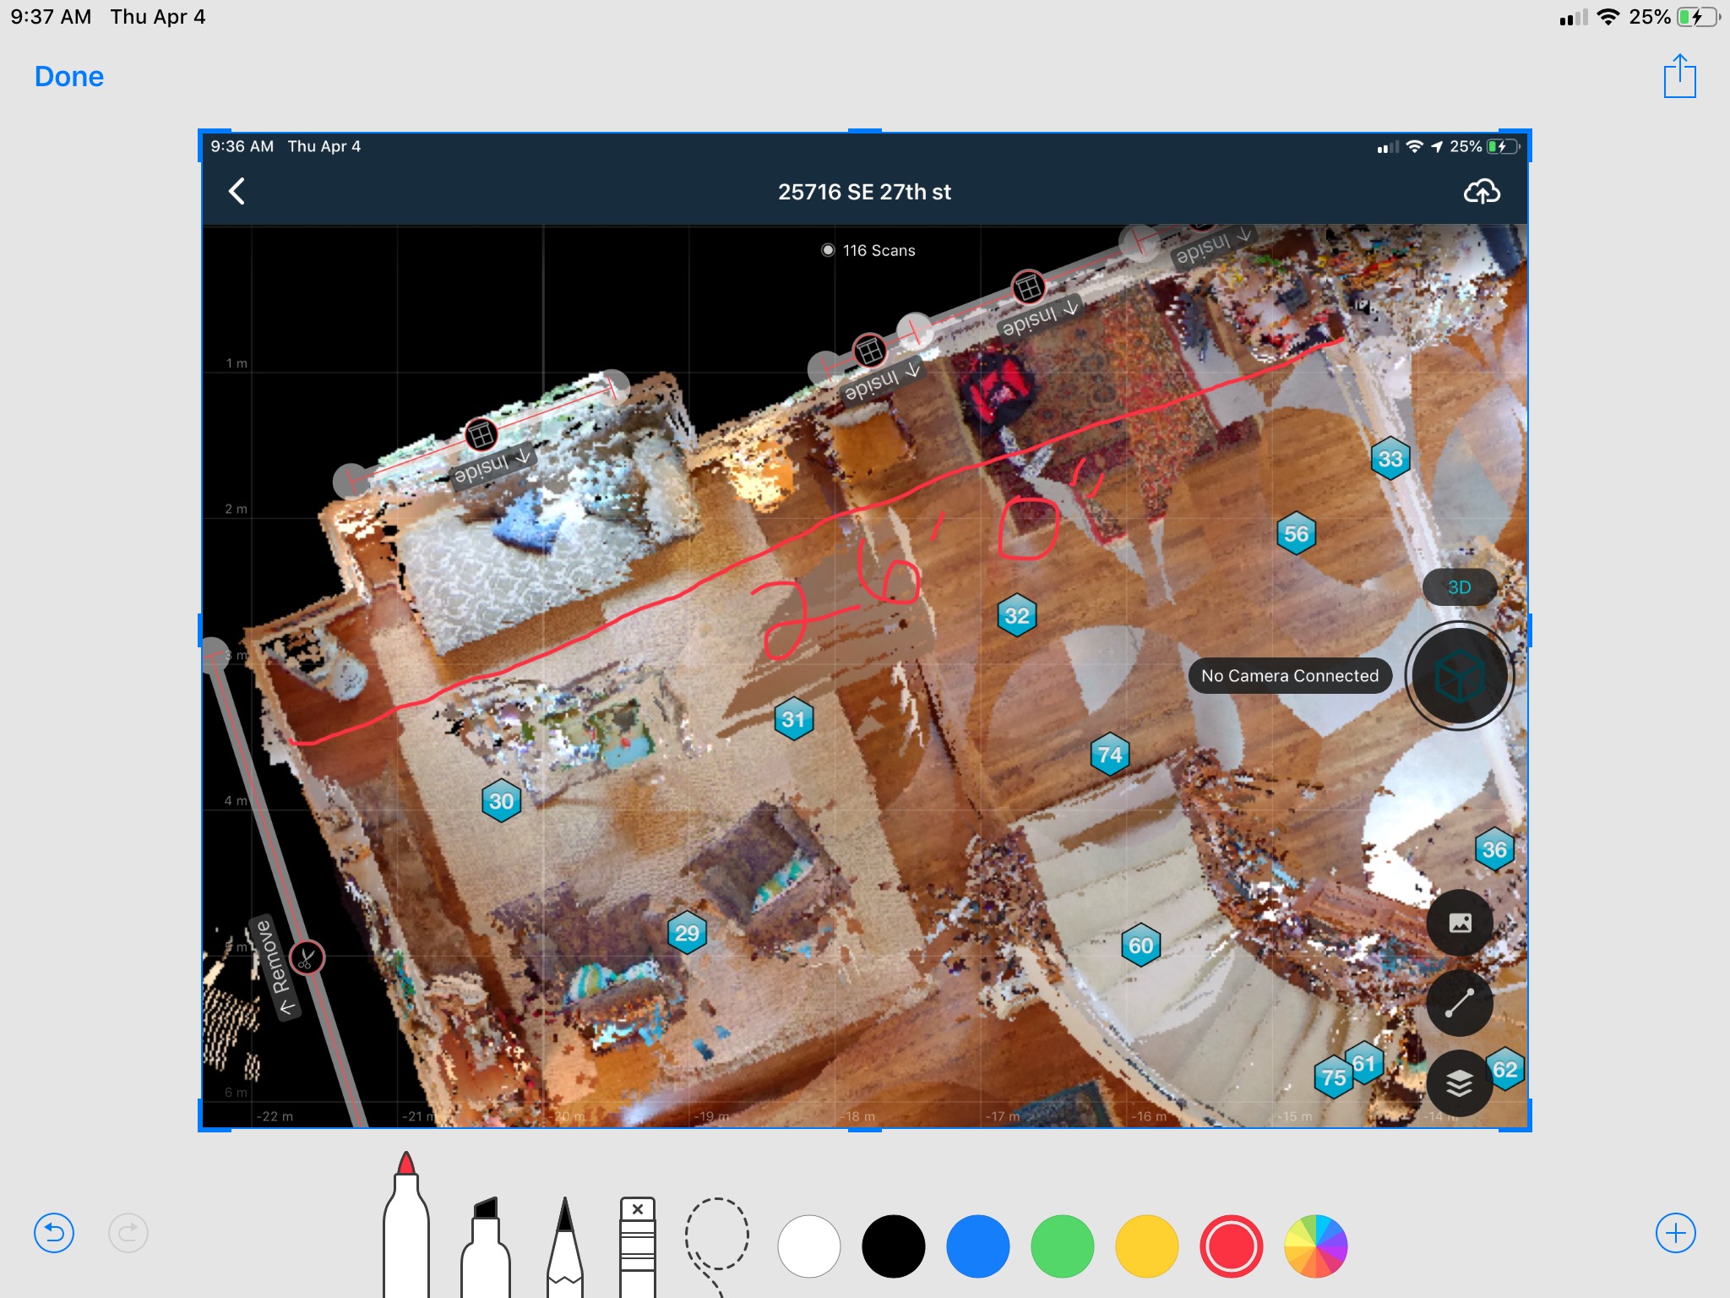This screenshot has width=1730, height=1298.
Task: Tap the scissors trim icon near Remove
Action: [x=307, y=958]
